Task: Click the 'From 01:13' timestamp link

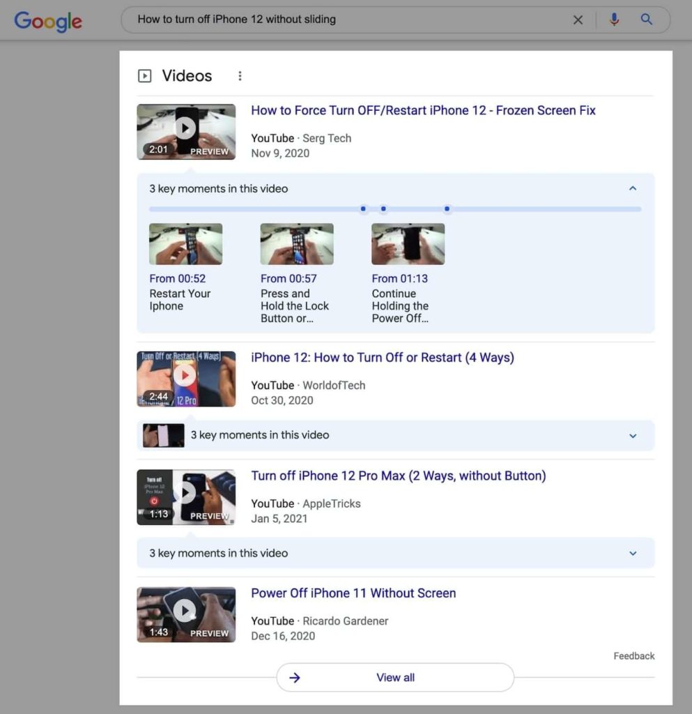Action: click(399, 279)
